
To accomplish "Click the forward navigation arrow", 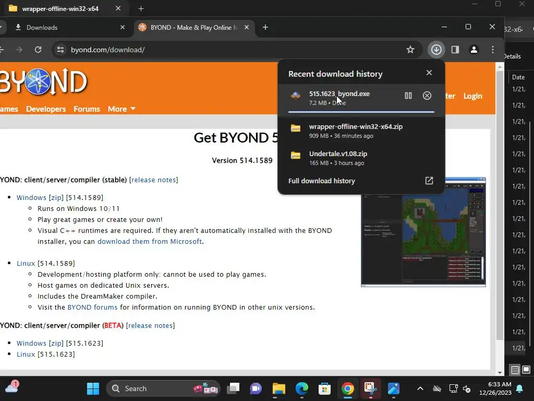I will click(19, 50).
